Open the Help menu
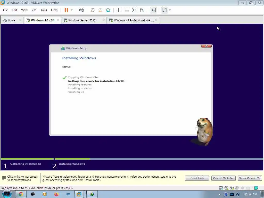 pyautogui.click(x=54, y=10)
